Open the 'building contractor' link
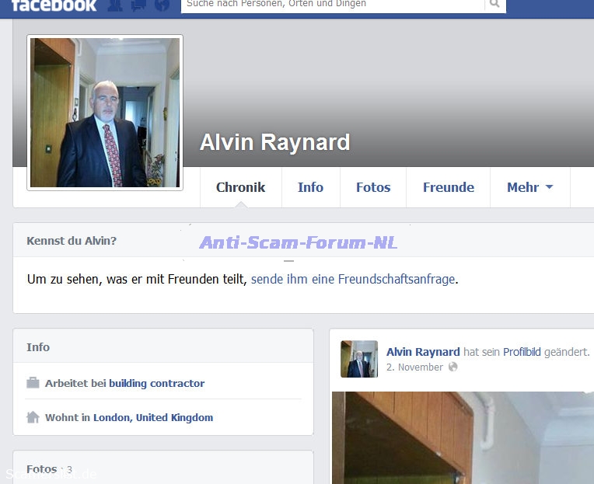Screen dimensions: 594x484 coord(156,383)
